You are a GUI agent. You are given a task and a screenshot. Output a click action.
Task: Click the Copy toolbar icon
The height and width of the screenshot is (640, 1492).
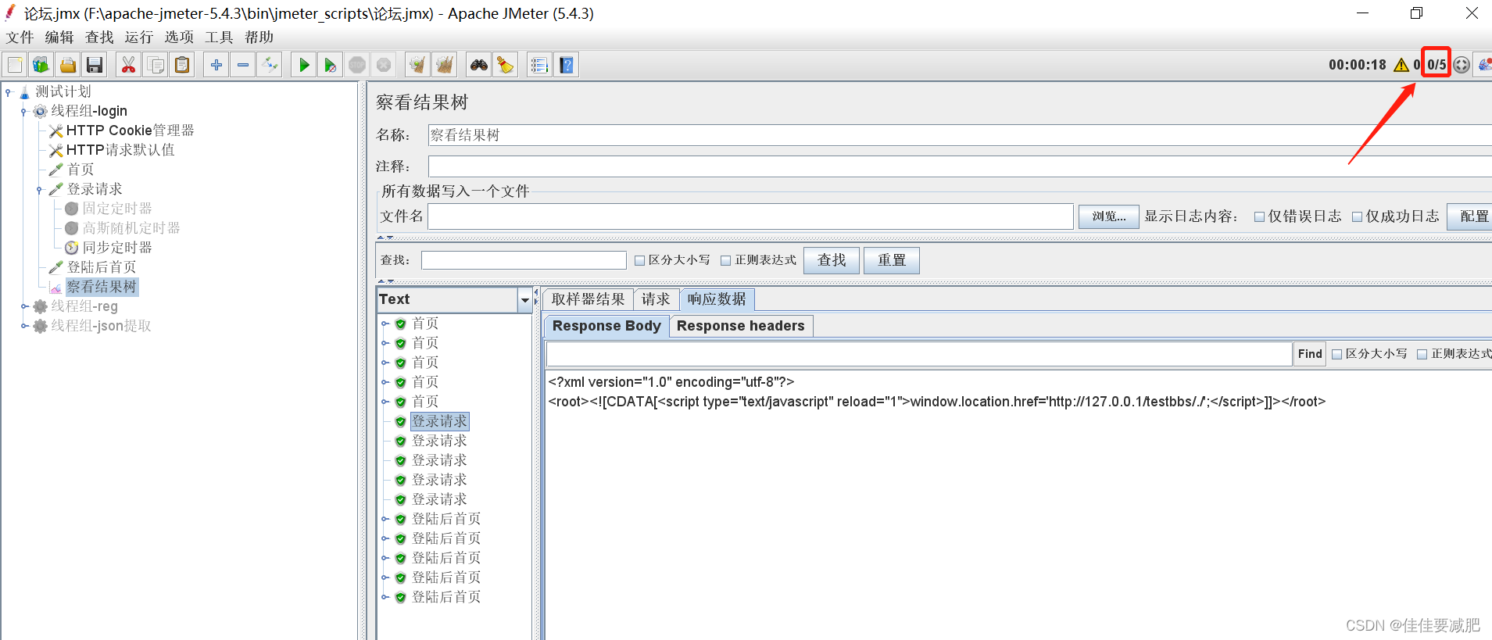[156, 65]
